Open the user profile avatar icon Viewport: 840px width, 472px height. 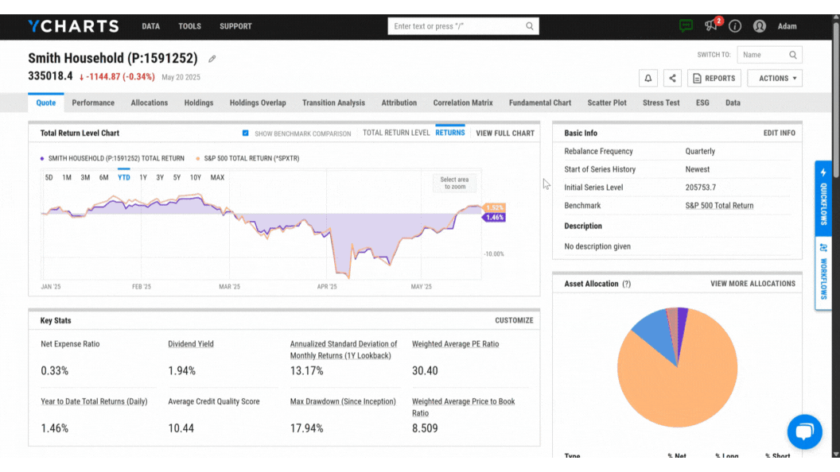tap(760, 26)
